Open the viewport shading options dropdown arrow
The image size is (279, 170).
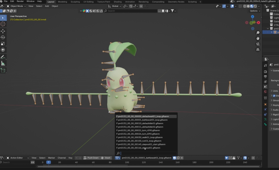click(259, 6)
